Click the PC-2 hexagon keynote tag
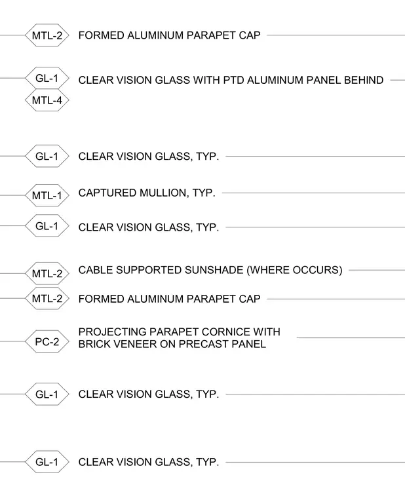The height and width of the screenshot is (498, 405). coord(47,342)
